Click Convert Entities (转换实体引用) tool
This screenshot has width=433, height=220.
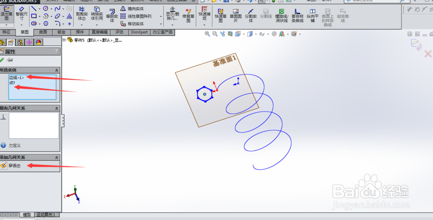click(x=97, y=14)
